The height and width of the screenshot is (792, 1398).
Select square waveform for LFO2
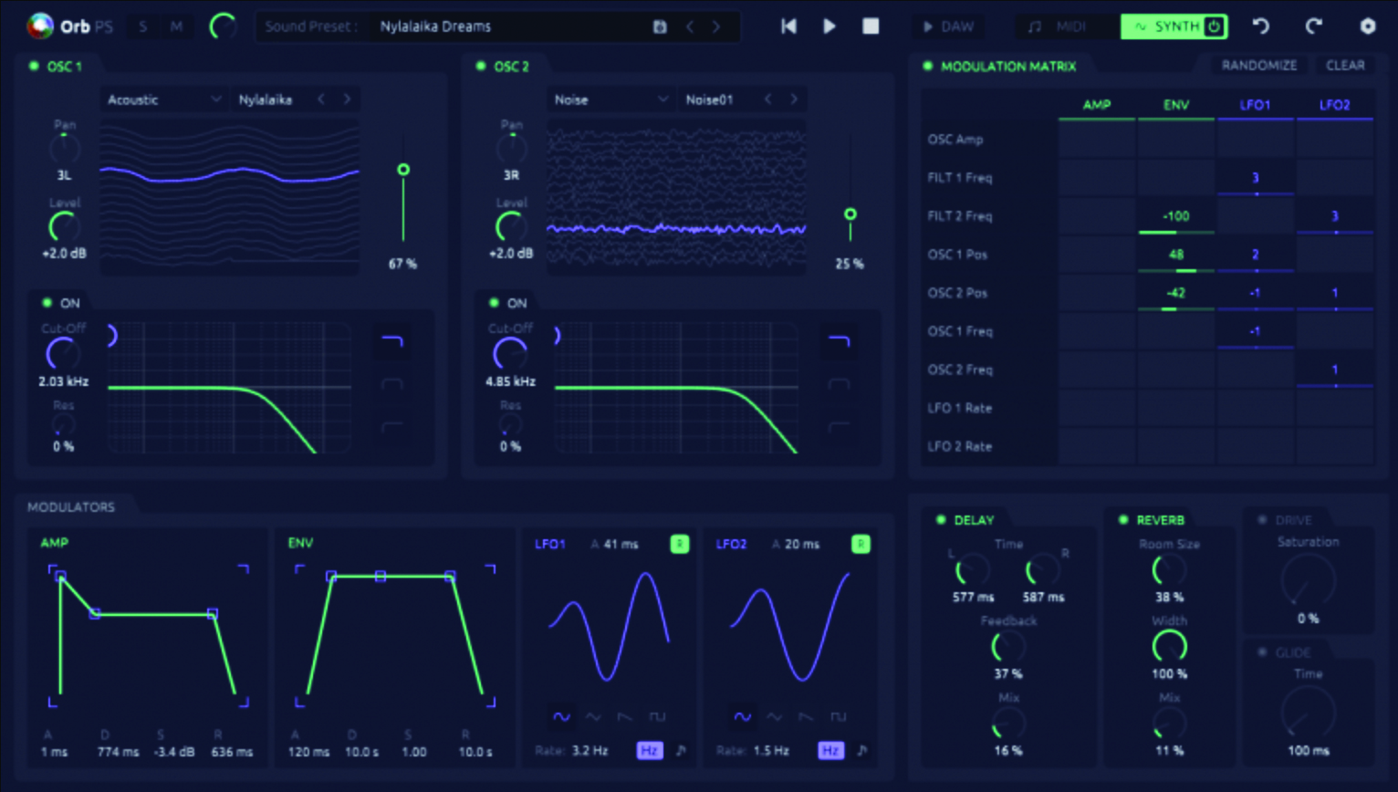click(838, 717)
